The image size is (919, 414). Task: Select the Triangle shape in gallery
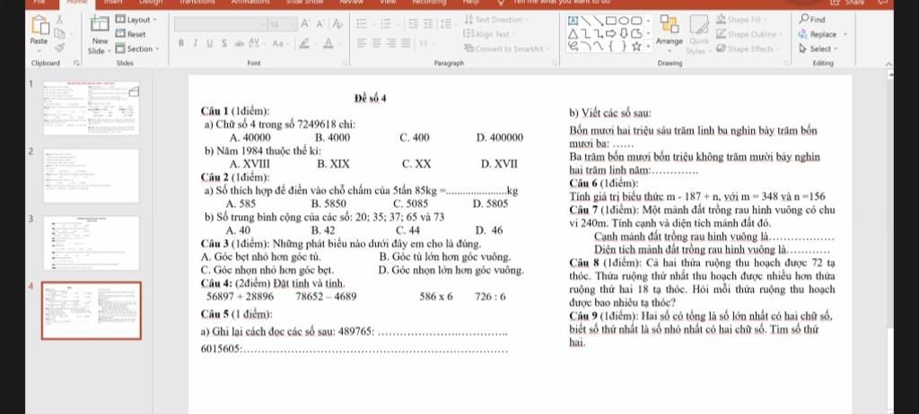coord(573,34)
